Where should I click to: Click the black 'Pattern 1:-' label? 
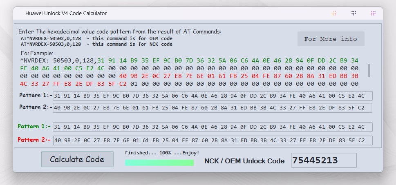pos(36,96)
